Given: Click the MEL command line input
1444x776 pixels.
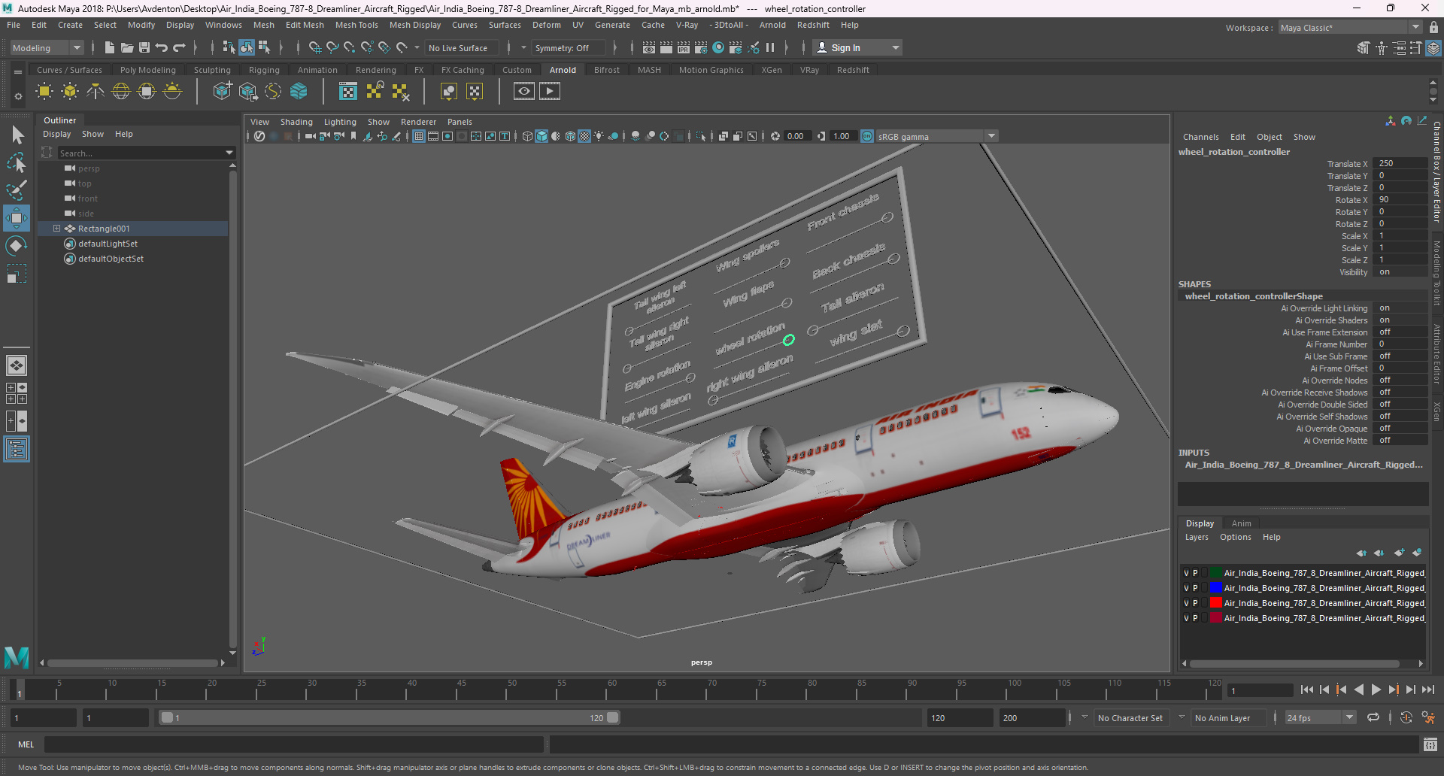Looking at the screenshot, I should (293, 744).
